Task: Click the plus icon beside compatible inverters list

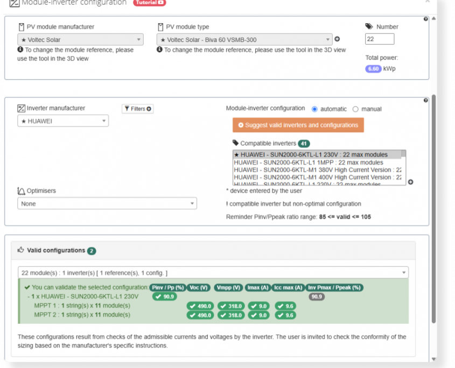Action: coord(411,182)
